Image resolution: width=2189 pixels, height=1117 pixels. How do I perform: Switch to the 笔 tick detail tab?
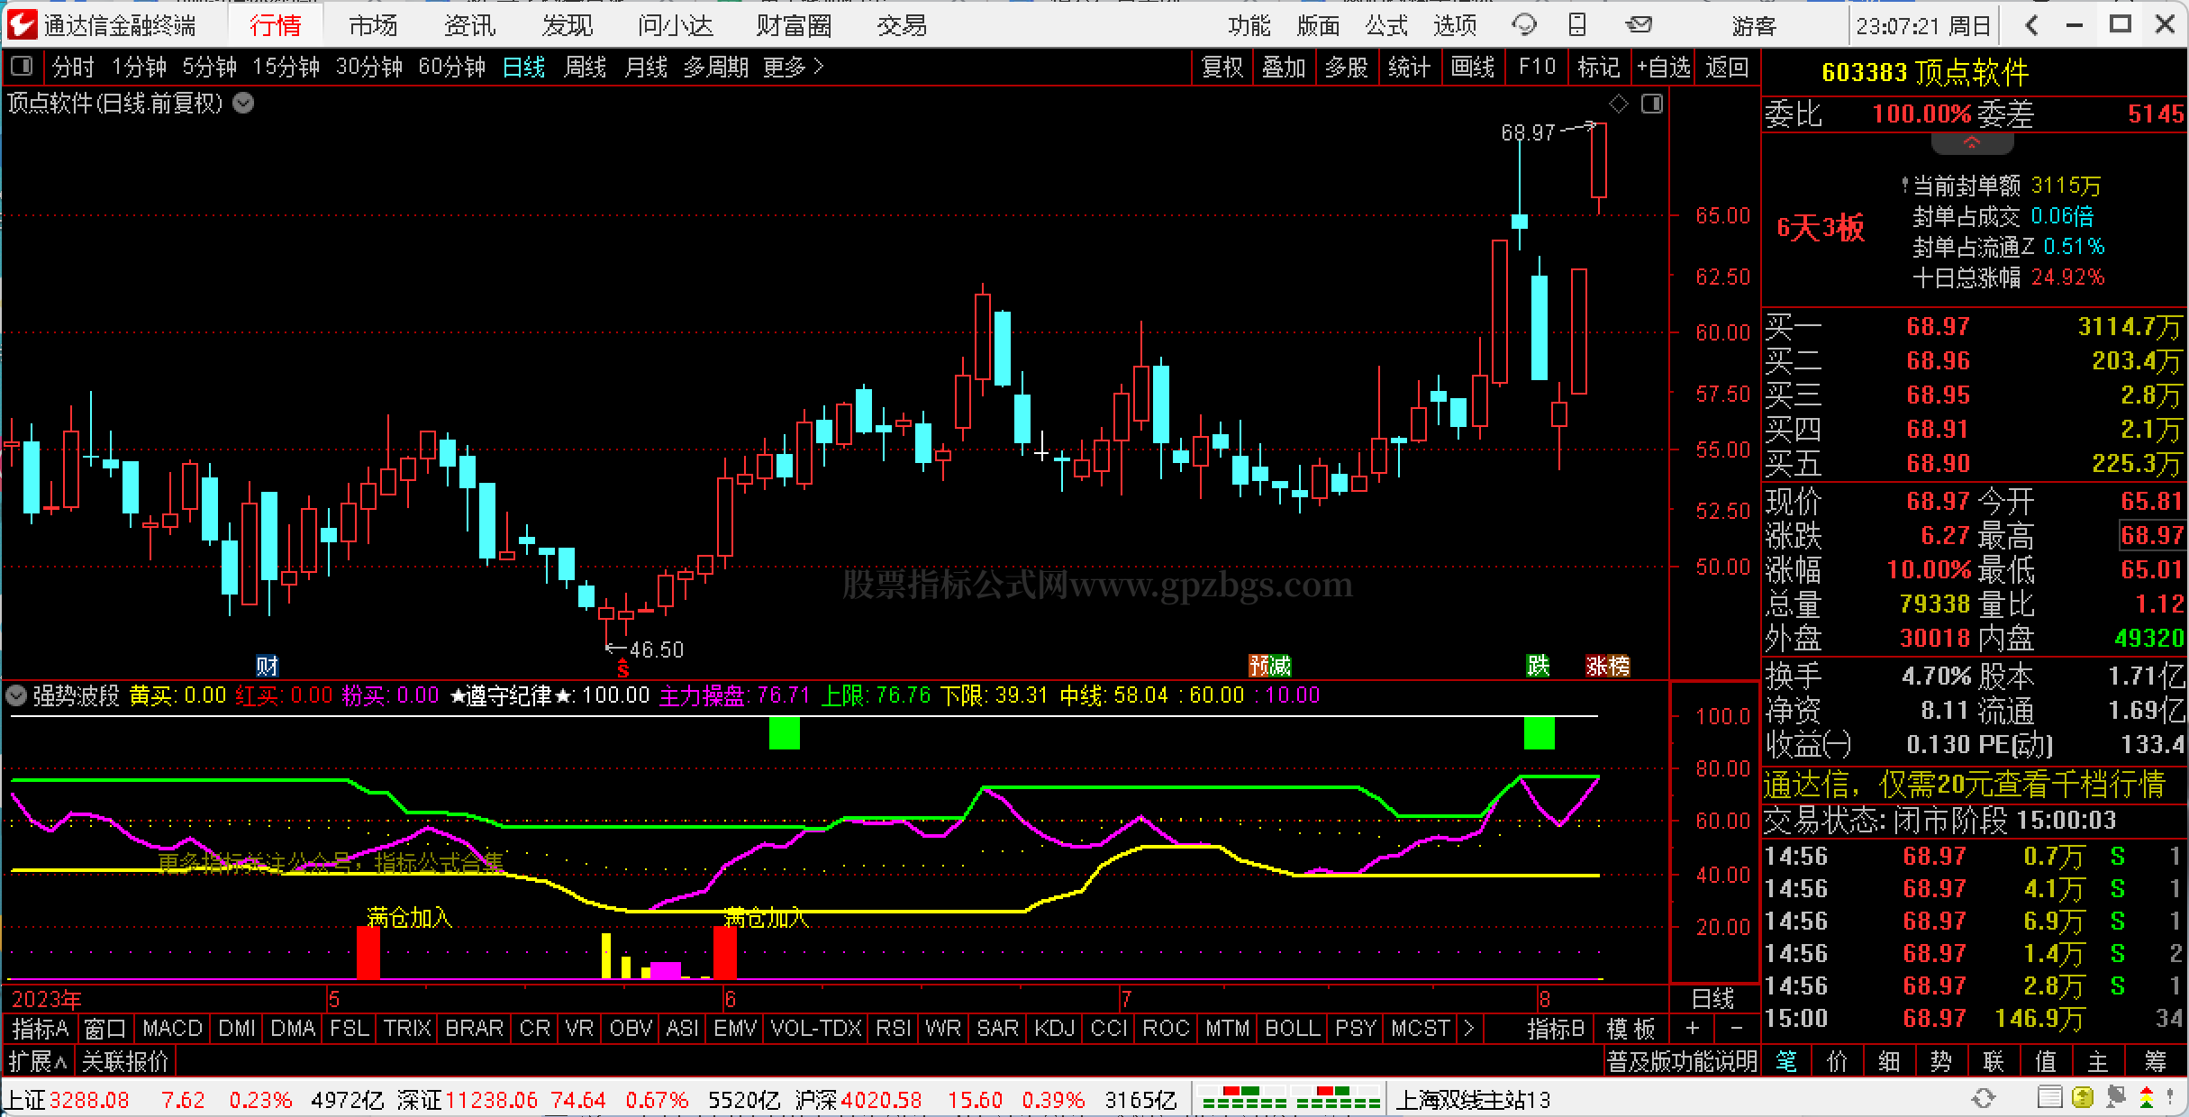tap(1786, 1061)
